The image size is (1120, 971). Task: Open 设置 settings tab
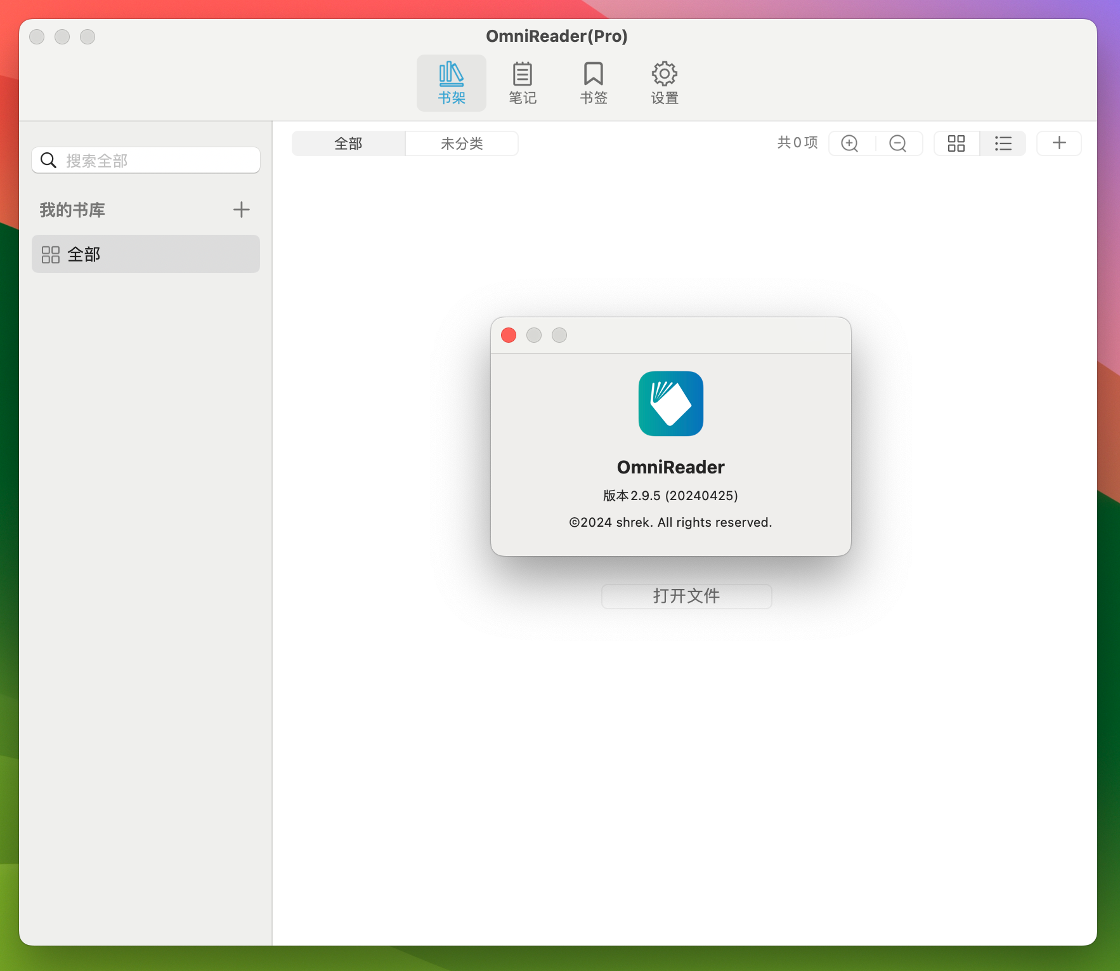(x=665, y=83)
